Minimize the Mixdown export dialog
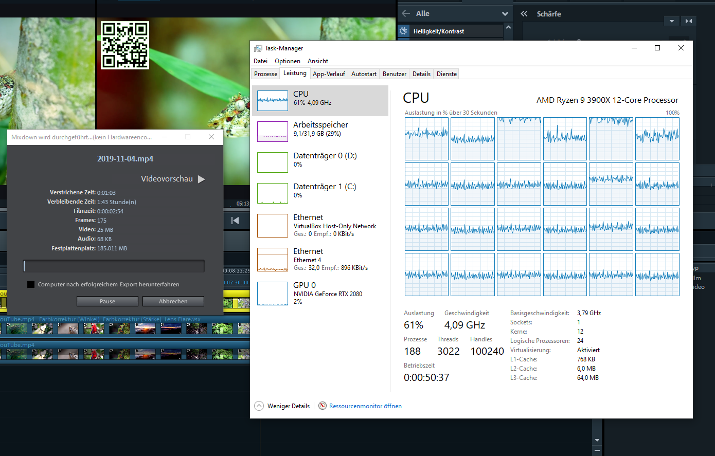Image resolution: width=715 pixels, height=456 pixels. point(165,137)
